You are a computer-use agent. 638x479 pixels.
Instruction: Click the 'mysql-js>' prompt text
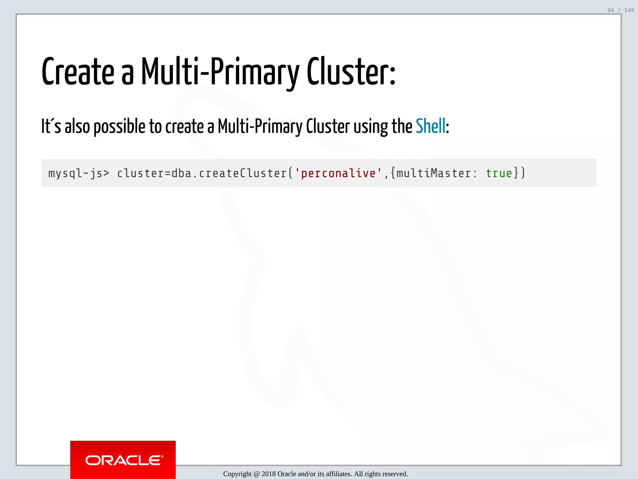click(79, 173)
